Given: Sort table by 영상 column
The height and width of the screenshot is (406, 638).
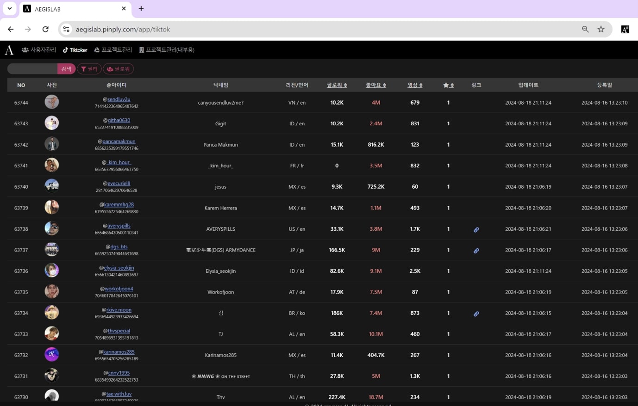Looking at the screenshot, I should (414, 85).
